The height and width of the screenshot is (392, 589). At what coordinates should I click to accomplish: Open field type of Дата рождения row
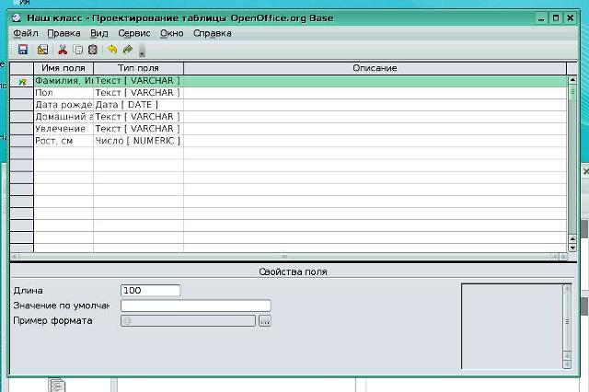pos(138,105)
